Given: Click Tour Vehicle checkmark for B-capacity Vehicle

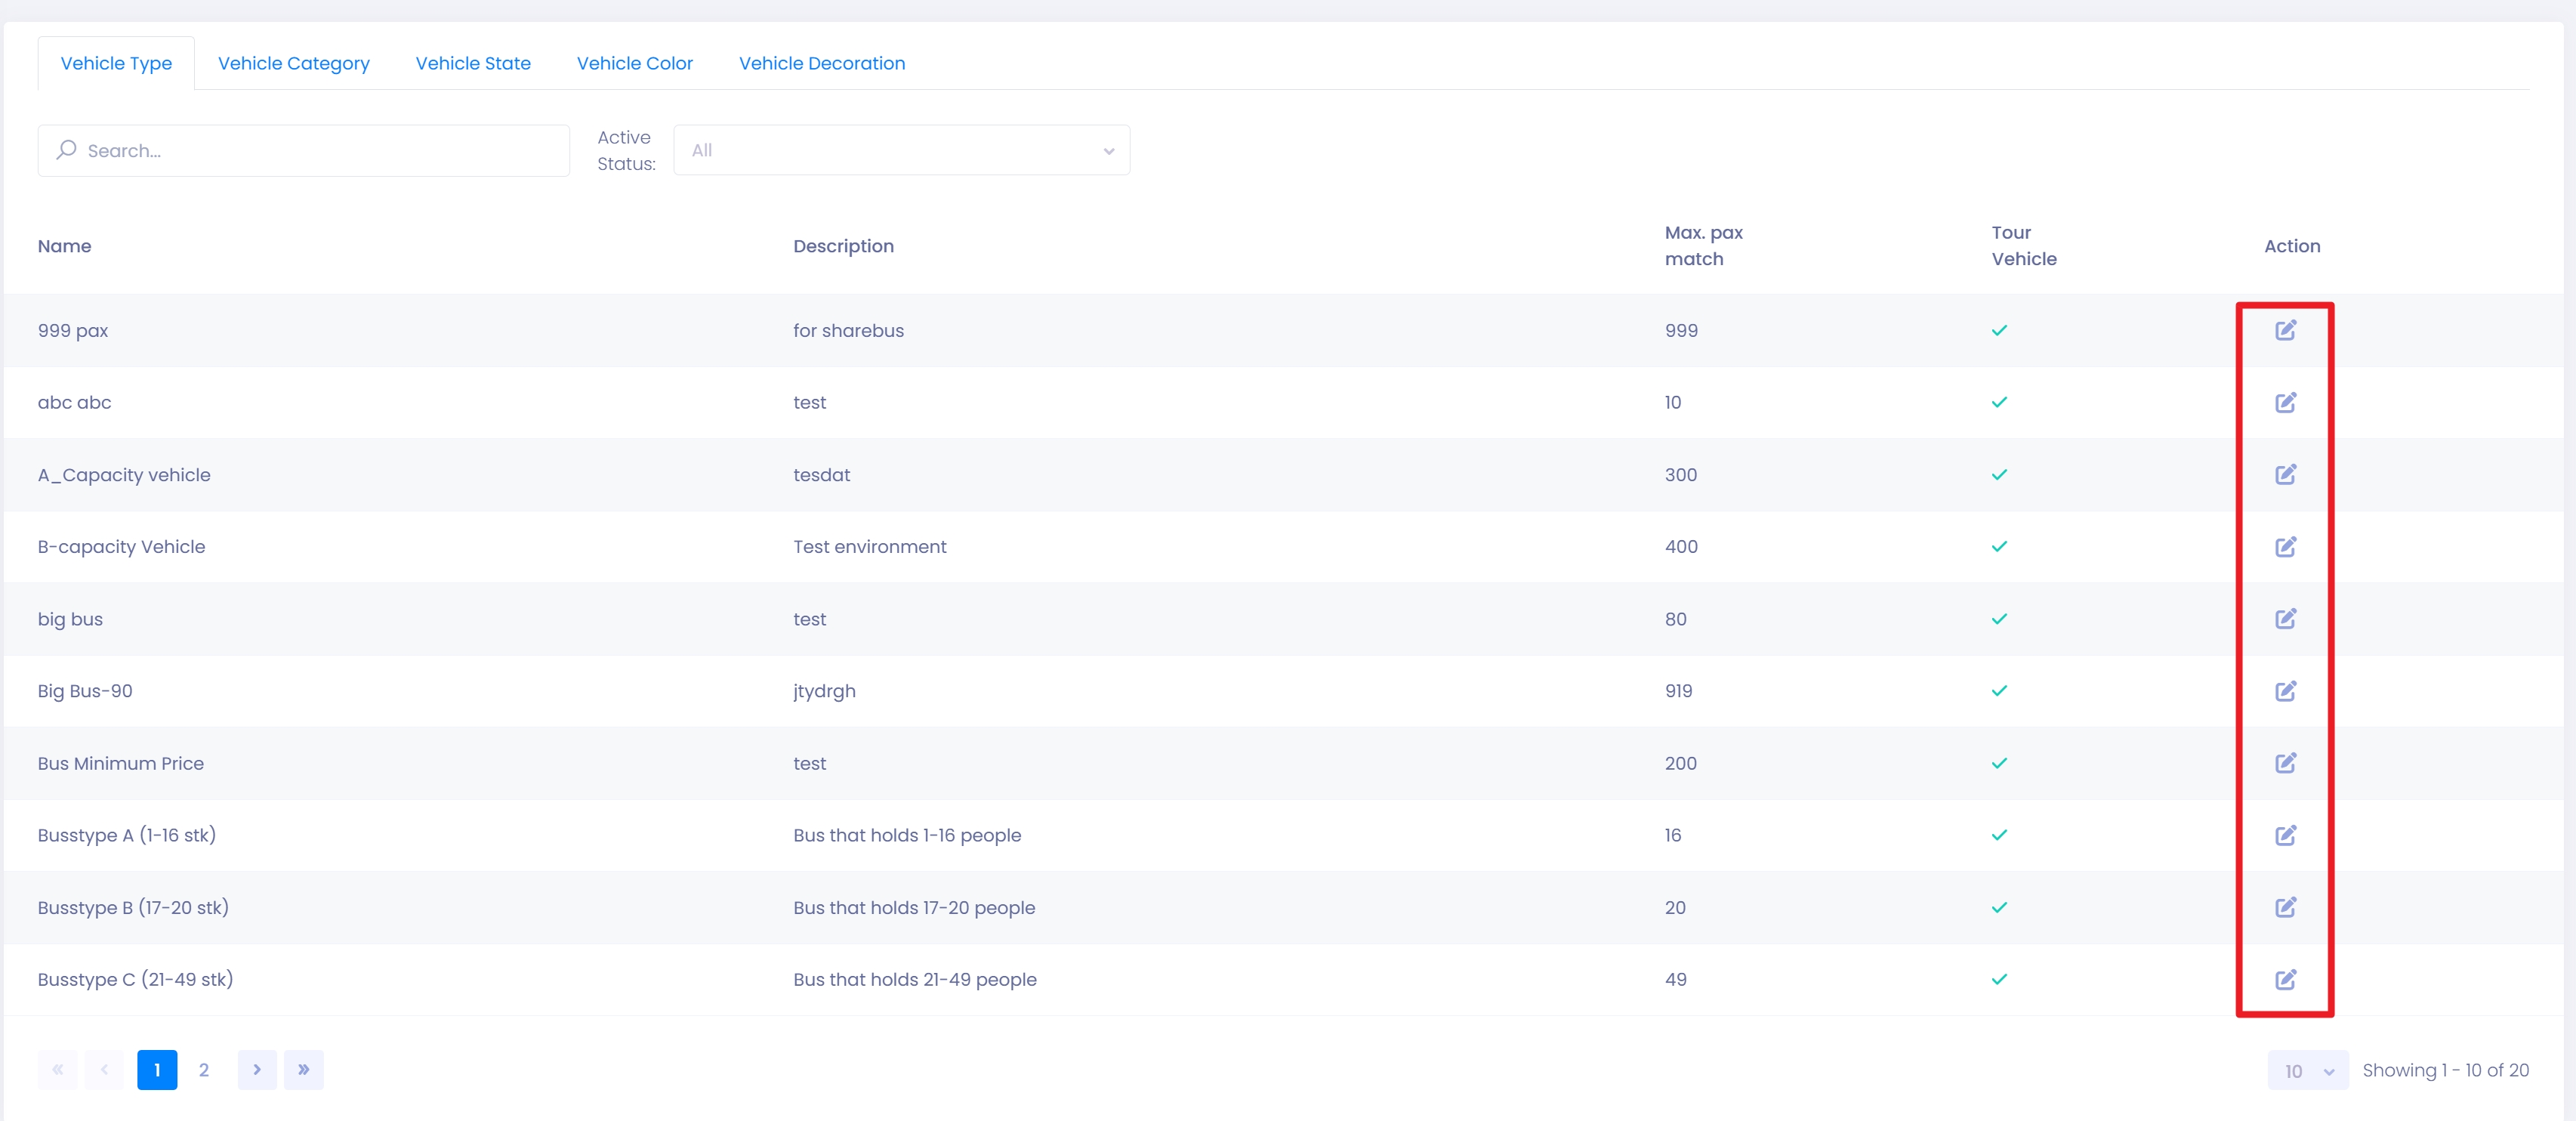Looking at the screenshot, I should 1999,546.
